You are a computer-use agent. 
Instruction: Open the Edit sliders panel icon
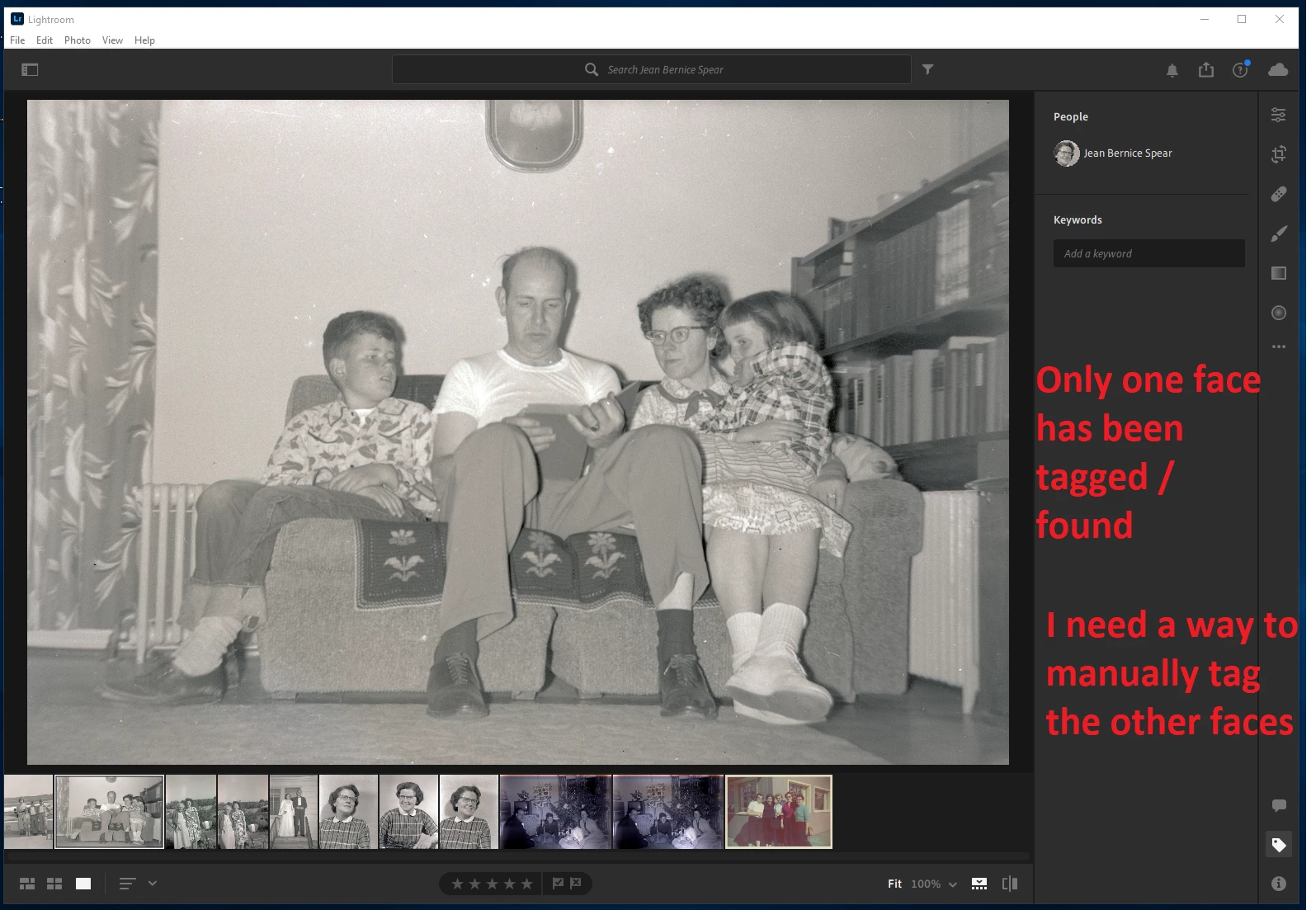pos(1278,115)
